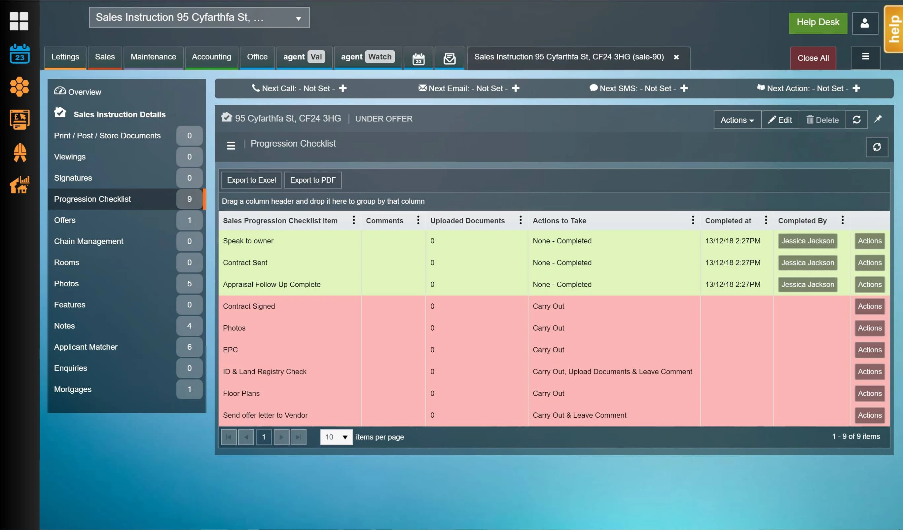Open column menu for Comments

pos(418,220)
